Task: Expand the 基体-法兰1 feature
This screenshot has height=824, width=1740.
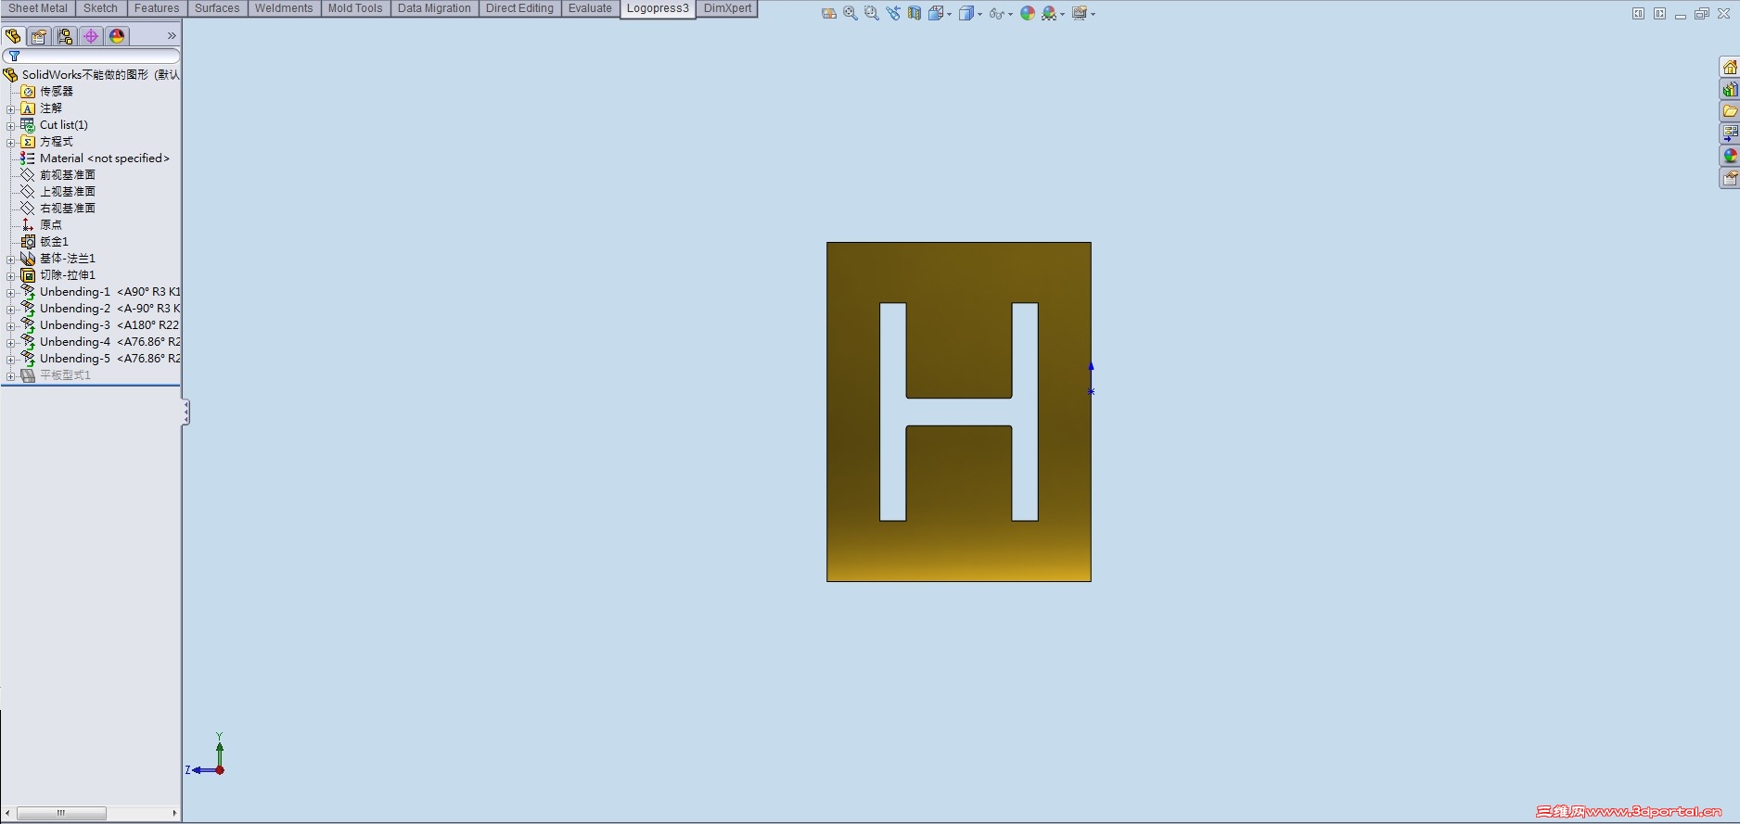Action: click(x=10, y=259)
